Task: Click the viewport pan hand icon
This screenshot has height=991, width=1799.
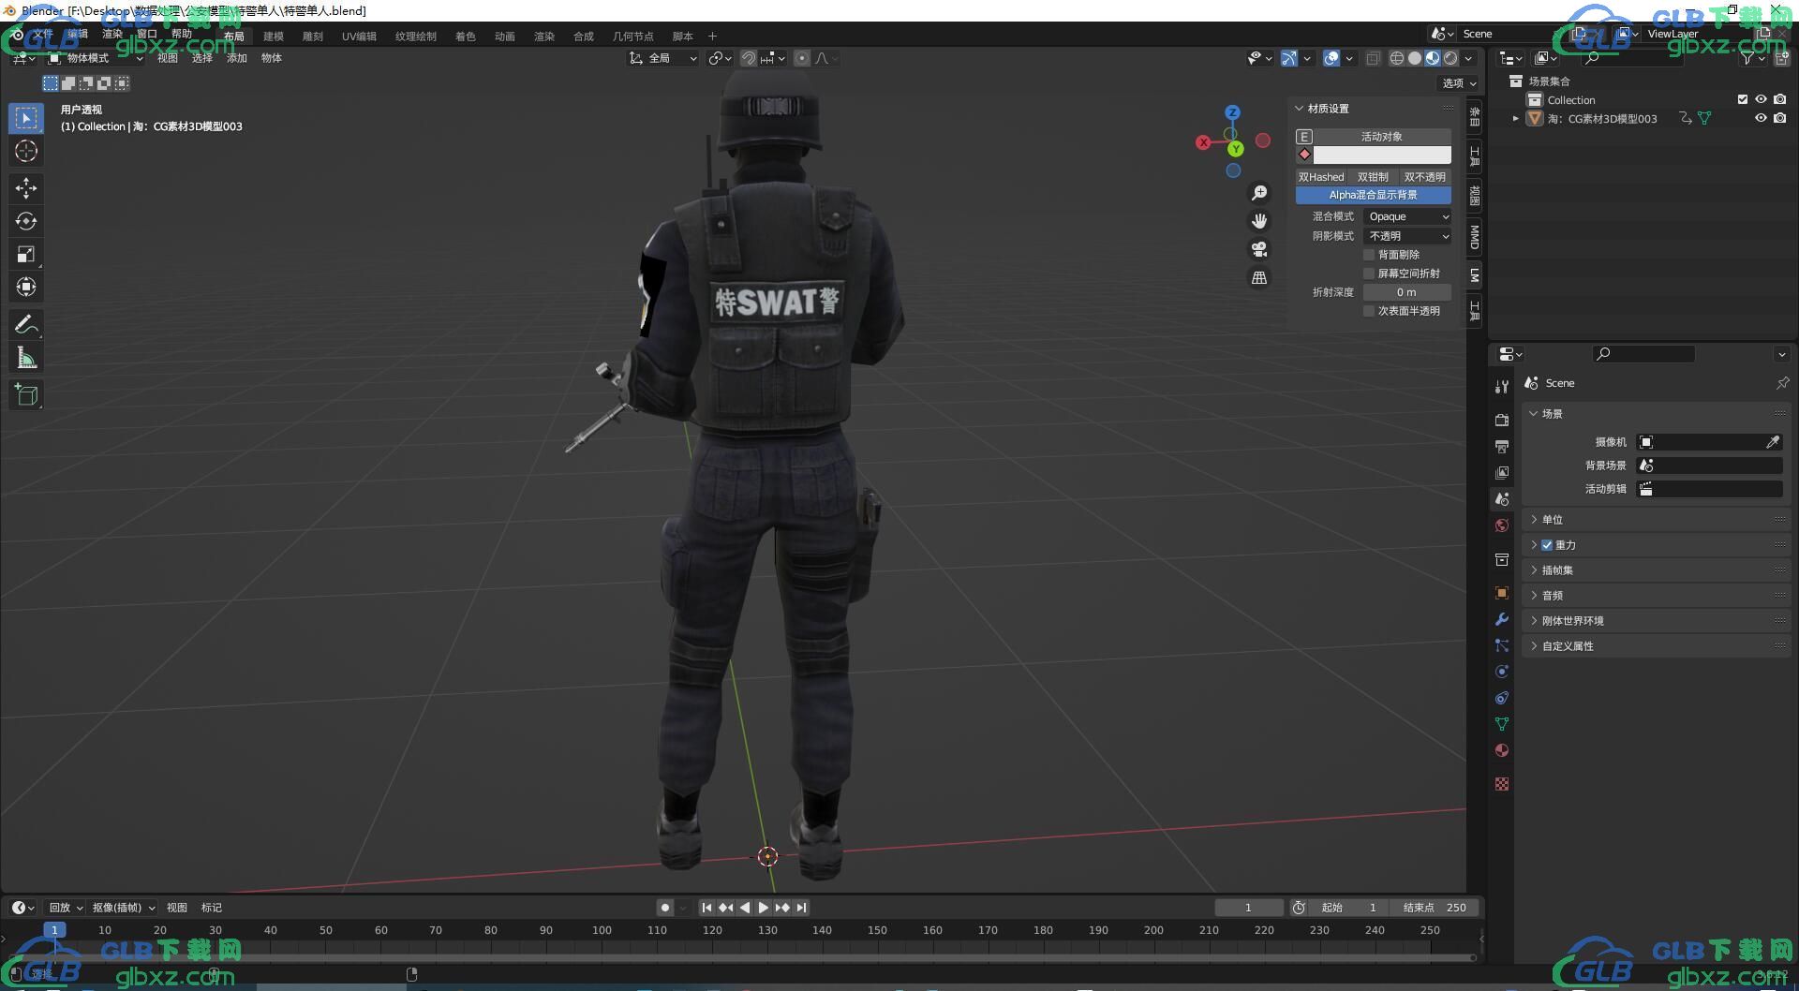Action: 1259,221
